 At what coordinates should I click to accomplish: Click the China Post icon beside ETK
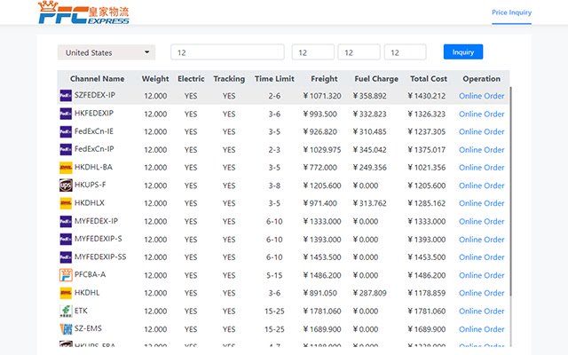pyautogui.click(x=66, y=311)
